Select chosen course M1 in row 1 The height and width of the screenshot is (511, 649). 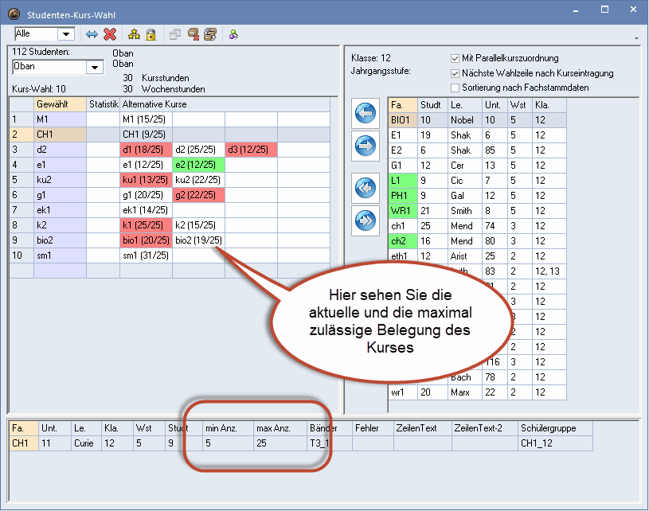pyautogui.click(x=60, y=119)
